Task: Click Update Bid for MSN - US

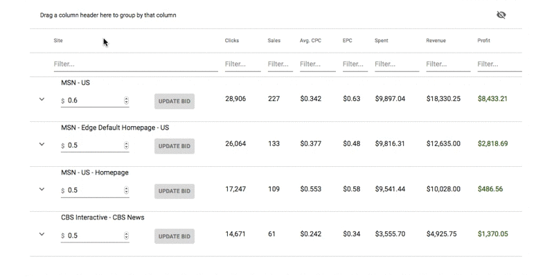Action: pos(175,101)
